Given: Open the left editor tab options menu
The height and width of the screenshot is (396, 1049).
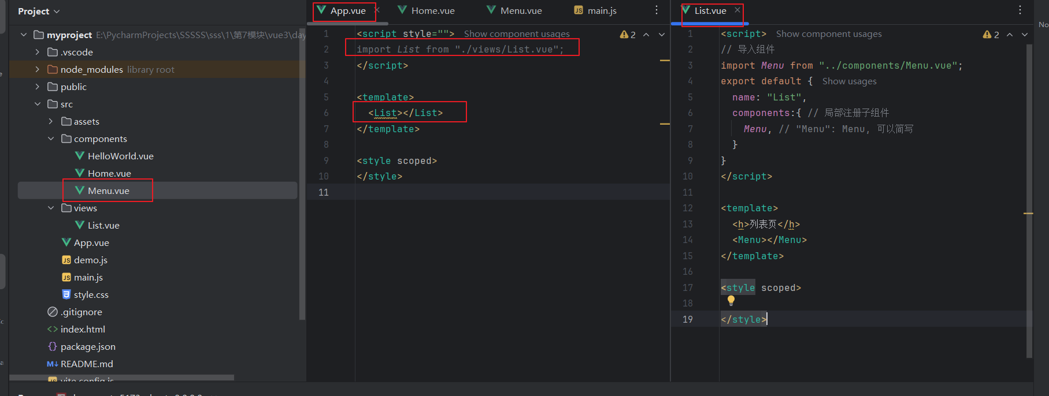Looking at the screenshot, I should [x=657, y=10].
